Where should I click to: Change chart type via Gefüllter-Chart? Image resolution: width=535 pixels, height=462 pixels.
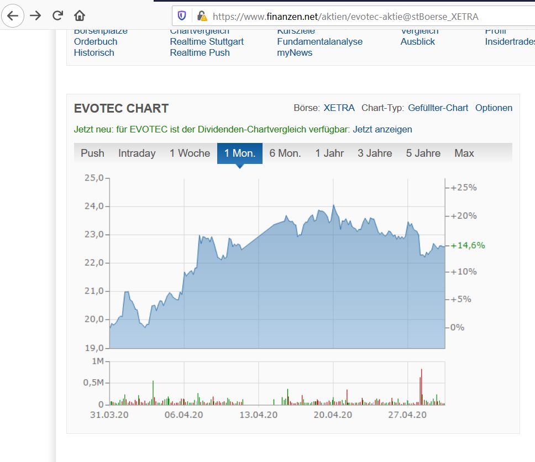coord(438,108)
